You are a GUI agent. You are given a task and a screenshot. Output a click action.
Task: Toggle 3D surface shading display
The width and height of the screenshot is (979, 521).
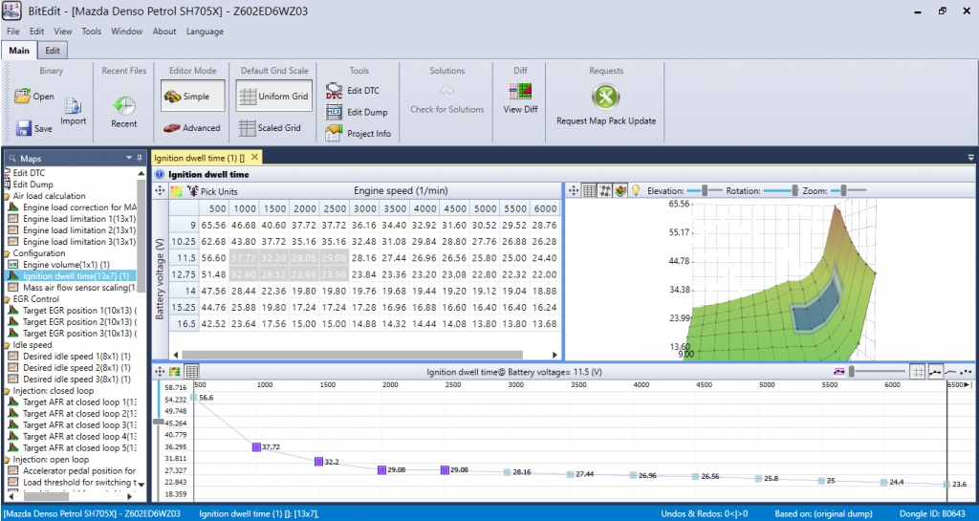[x=620, y=191]
